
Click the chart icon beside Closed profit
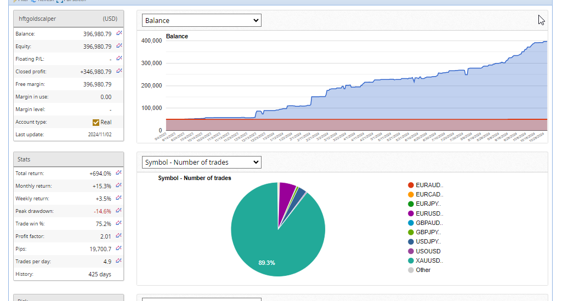pos(119,72)
